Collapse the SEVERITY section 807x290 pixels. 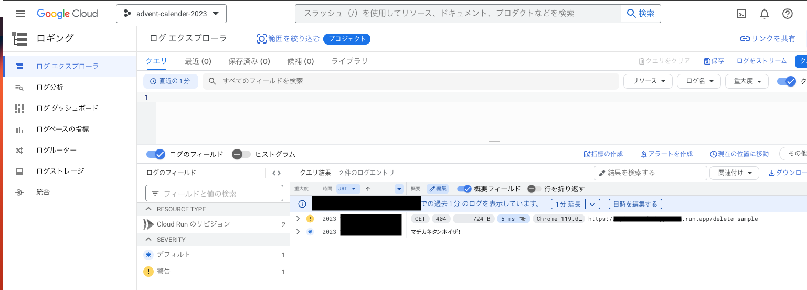[x=148, y=240]
